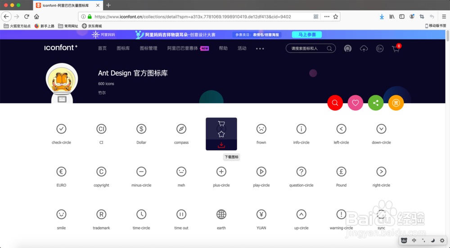Screen dimensions: 450x248
Task: Share the collection with green button
Action: [376, 103]
